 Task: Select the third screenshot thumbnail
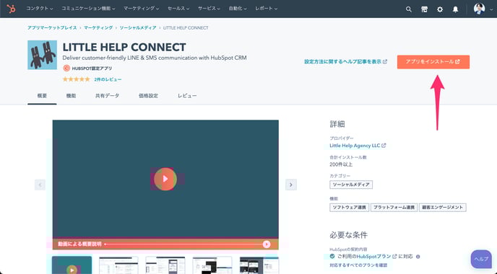[x=165, y=265]
